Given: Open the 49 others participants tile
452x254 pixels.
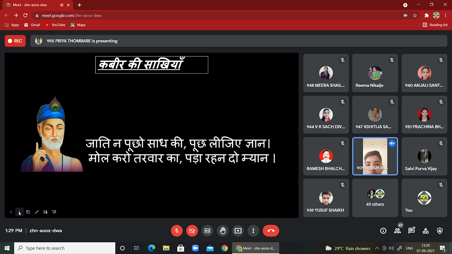Looking at the screenshot, I should (375, 198).
